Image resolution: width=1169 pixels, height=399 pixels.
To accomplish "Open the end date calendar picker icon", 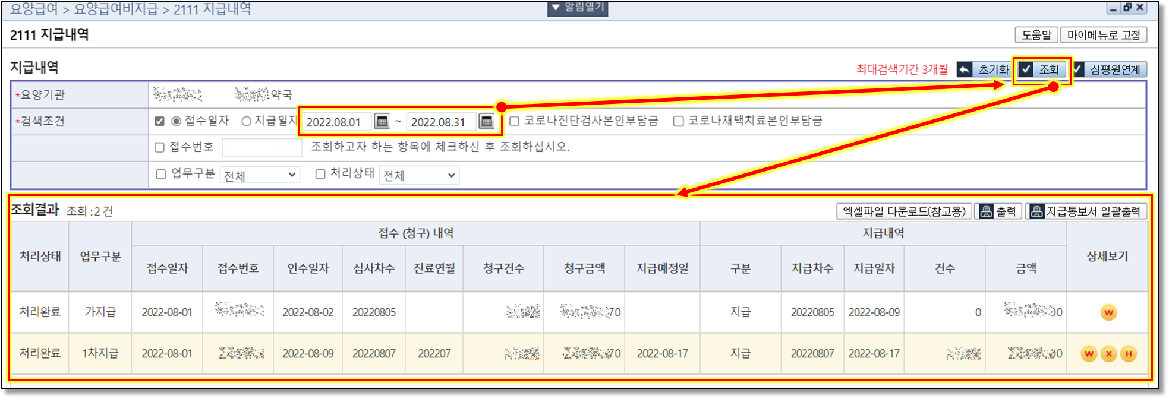I will pos(486,122).
